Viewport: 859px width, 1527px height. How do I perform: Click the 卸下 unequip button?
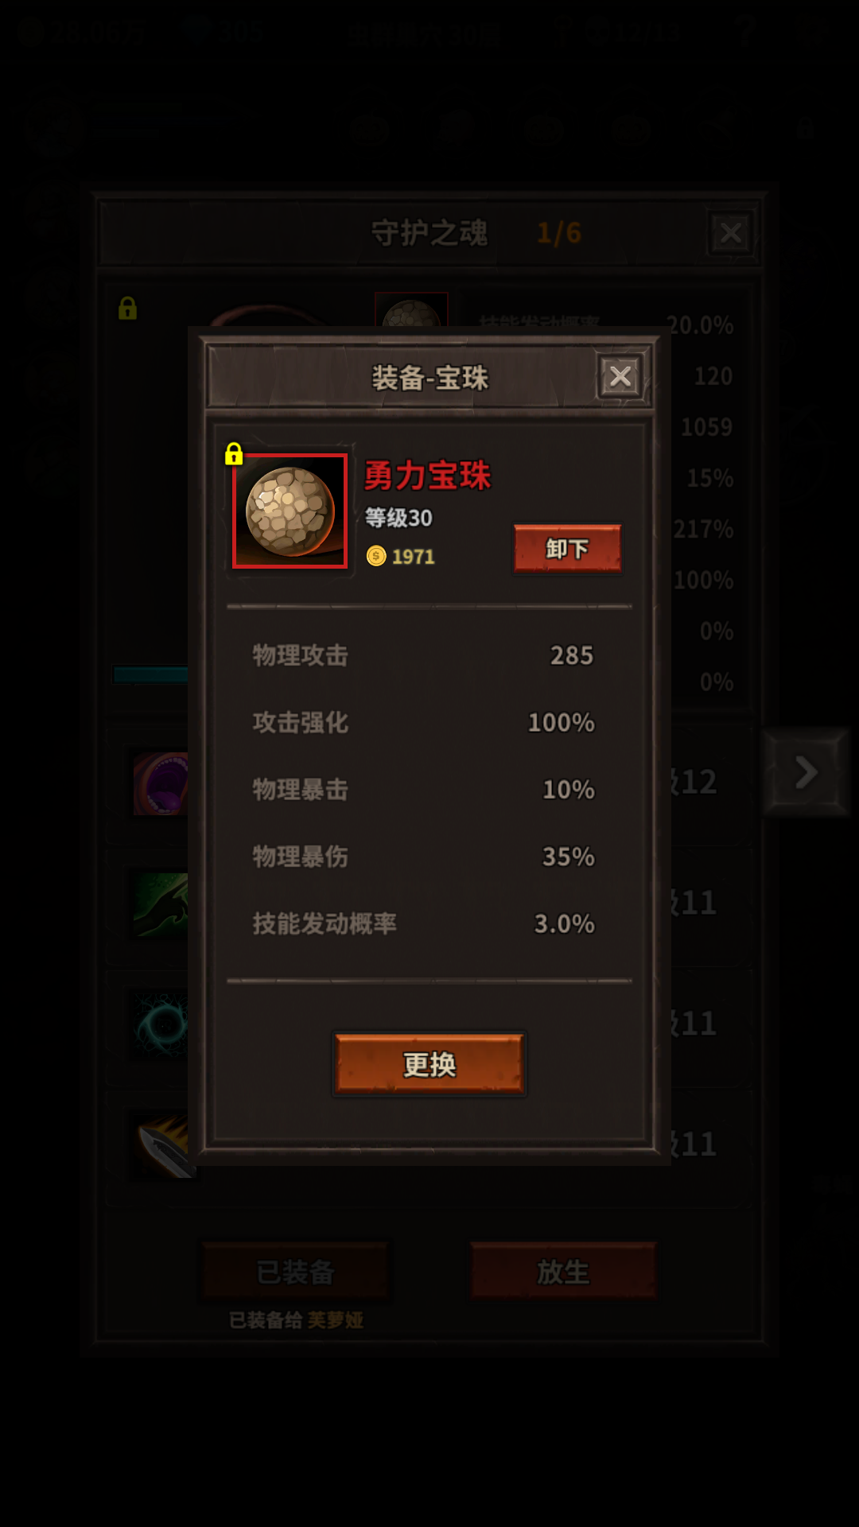click(x=567, y=549)
